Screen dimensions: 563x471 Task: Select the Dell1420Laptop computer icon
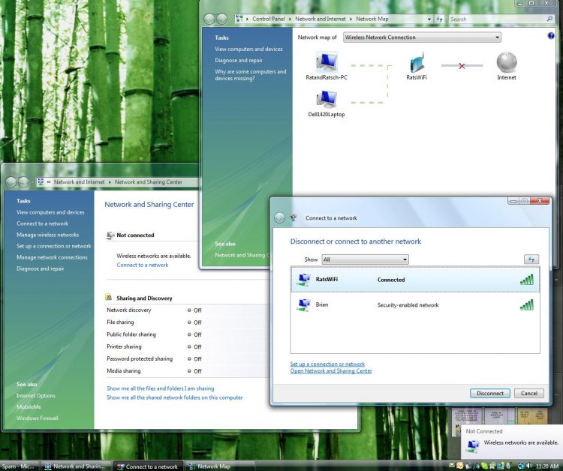click(x=327, y=99)
